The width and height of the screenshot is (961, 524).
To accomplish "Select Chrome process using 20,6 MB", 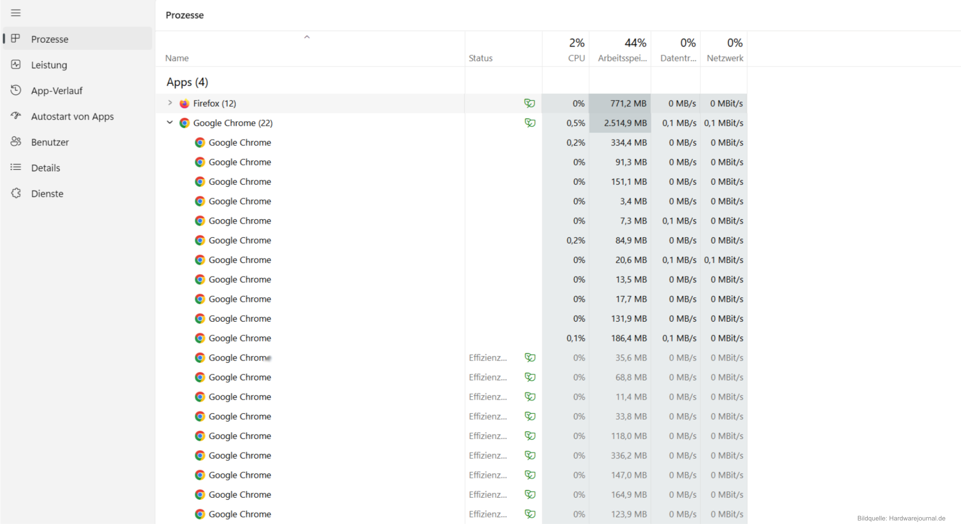I will (451, 260).
